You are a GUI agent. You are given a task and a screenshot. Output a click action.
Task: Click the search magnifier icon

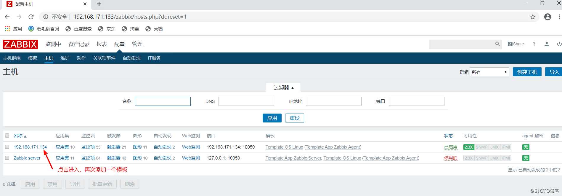pyautogui.click(x=497, y=44)
